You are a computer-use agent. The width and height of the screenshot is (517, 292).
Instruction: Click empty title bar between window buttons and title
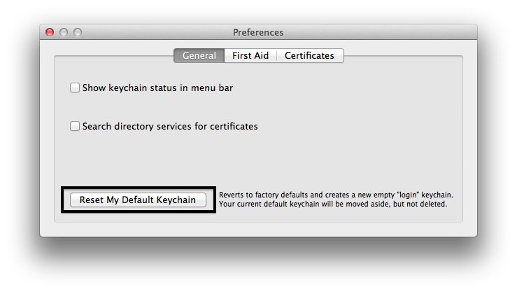(x=154, y=32)
